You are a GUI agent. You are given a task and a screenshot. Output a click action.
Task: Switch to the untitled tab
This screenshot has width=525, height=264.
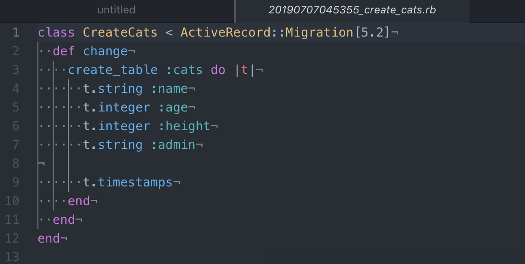point(117,10)
